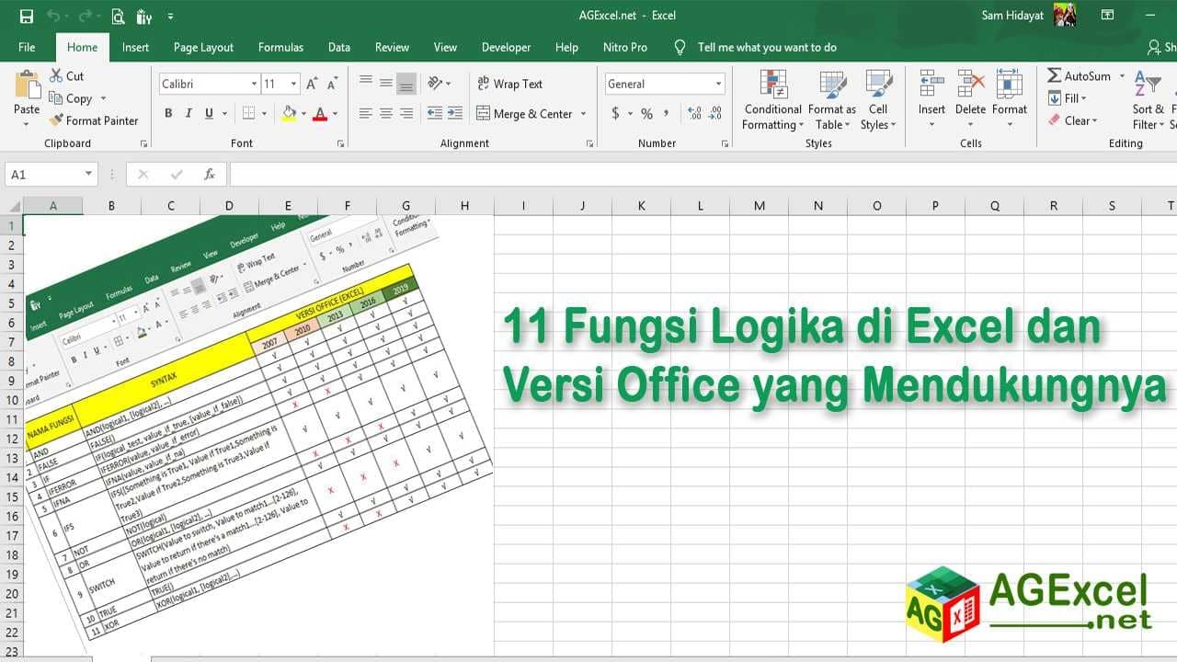The width and height of the screenshot is (1177, 662).
Task: Click the Fill Color yellow bucket
Action: [x=289, y=113]
